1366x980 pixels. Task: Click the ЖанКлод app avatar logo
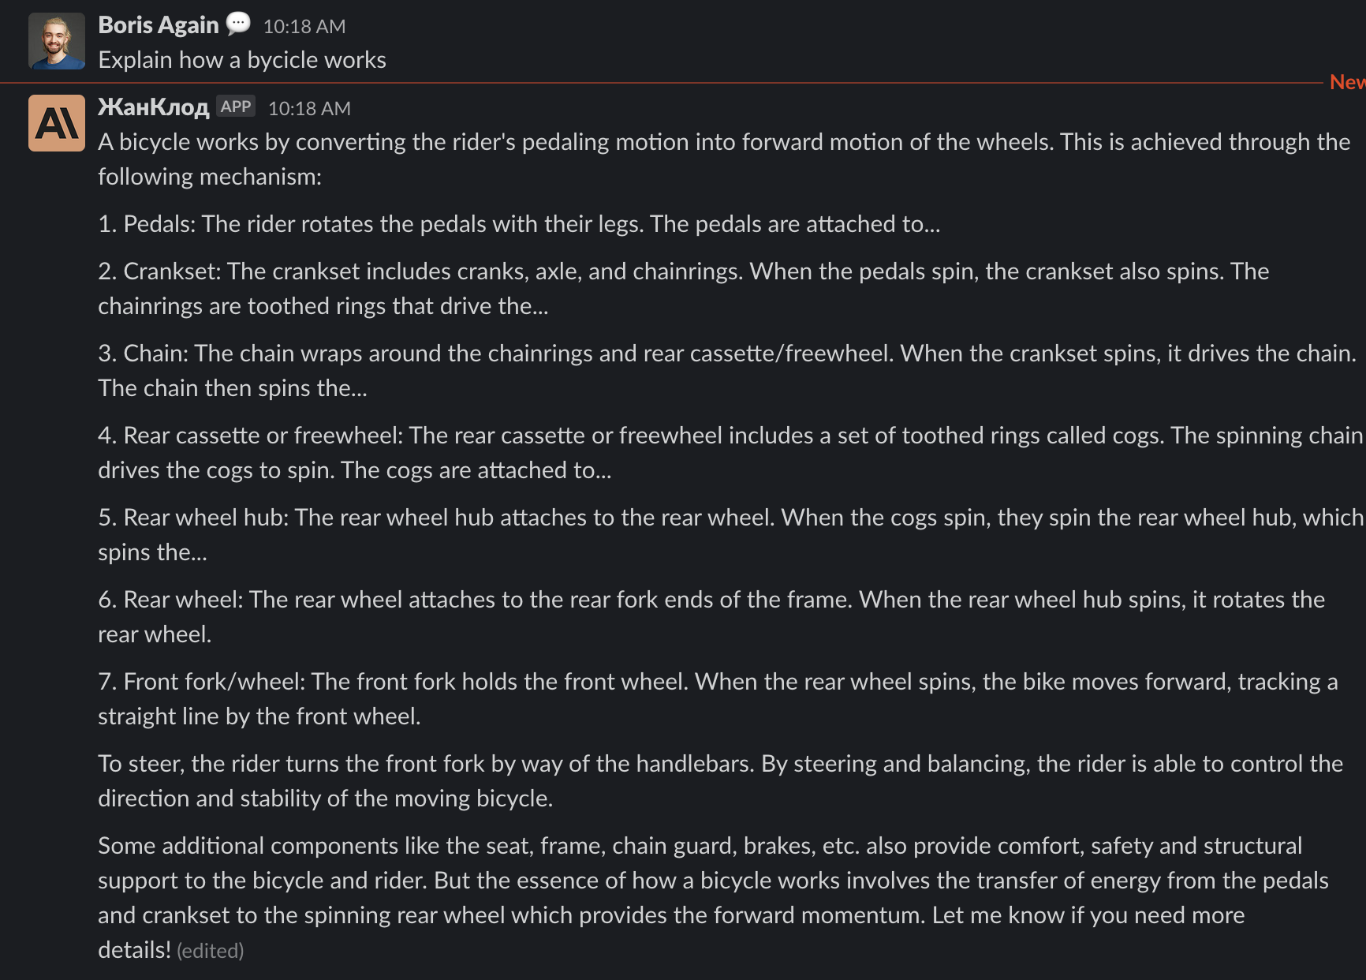pyautogui.click(x=57, y=123)
